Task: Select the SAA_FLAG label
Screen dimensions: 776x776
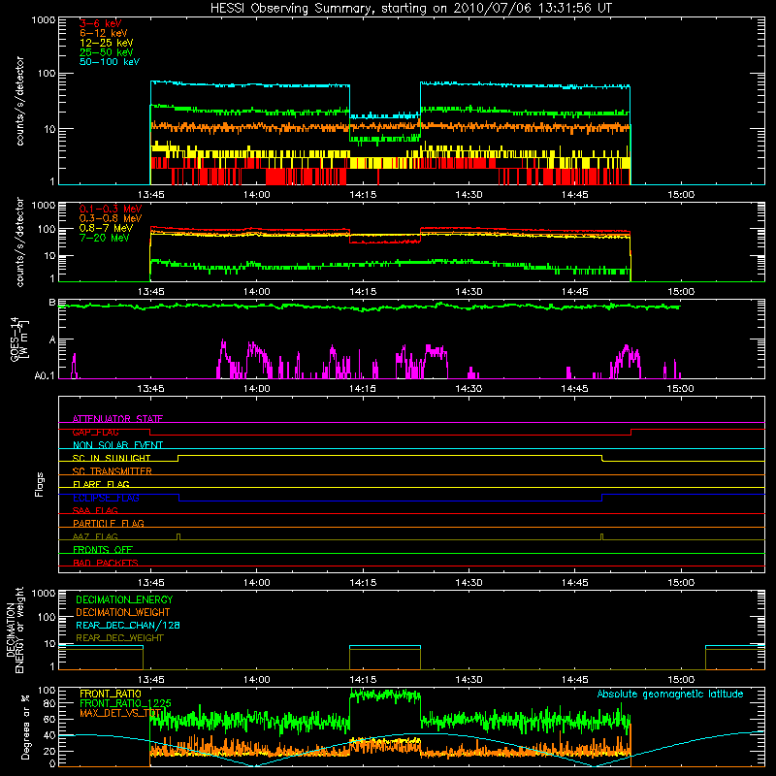Action: [95, 510]
